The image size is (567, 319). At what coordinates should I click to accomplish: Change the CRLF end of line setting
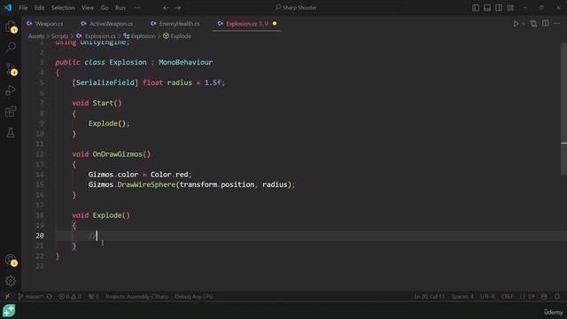[x=507, y=296]
